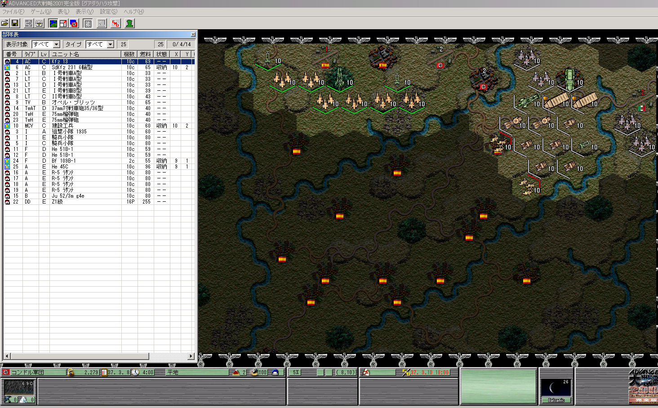658x408 pixels.
Task: Click the toolbar icon right of the arrow
Action: 39,23
